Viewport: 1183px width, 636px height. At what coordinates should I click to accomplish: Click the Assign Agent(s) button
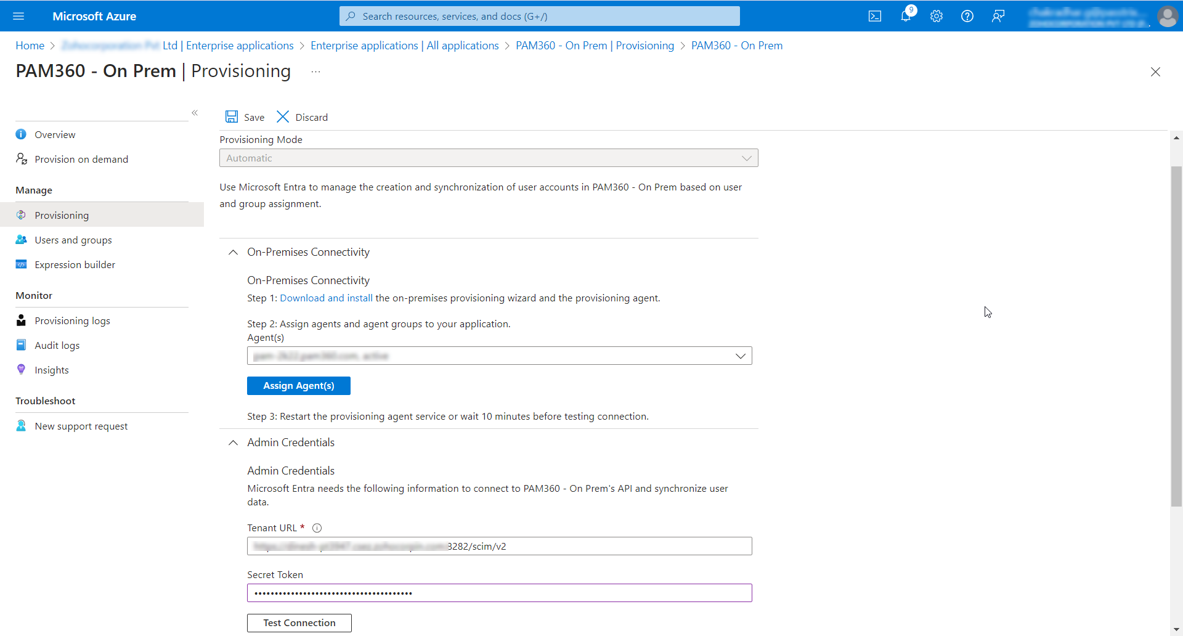tap(299, 386)
